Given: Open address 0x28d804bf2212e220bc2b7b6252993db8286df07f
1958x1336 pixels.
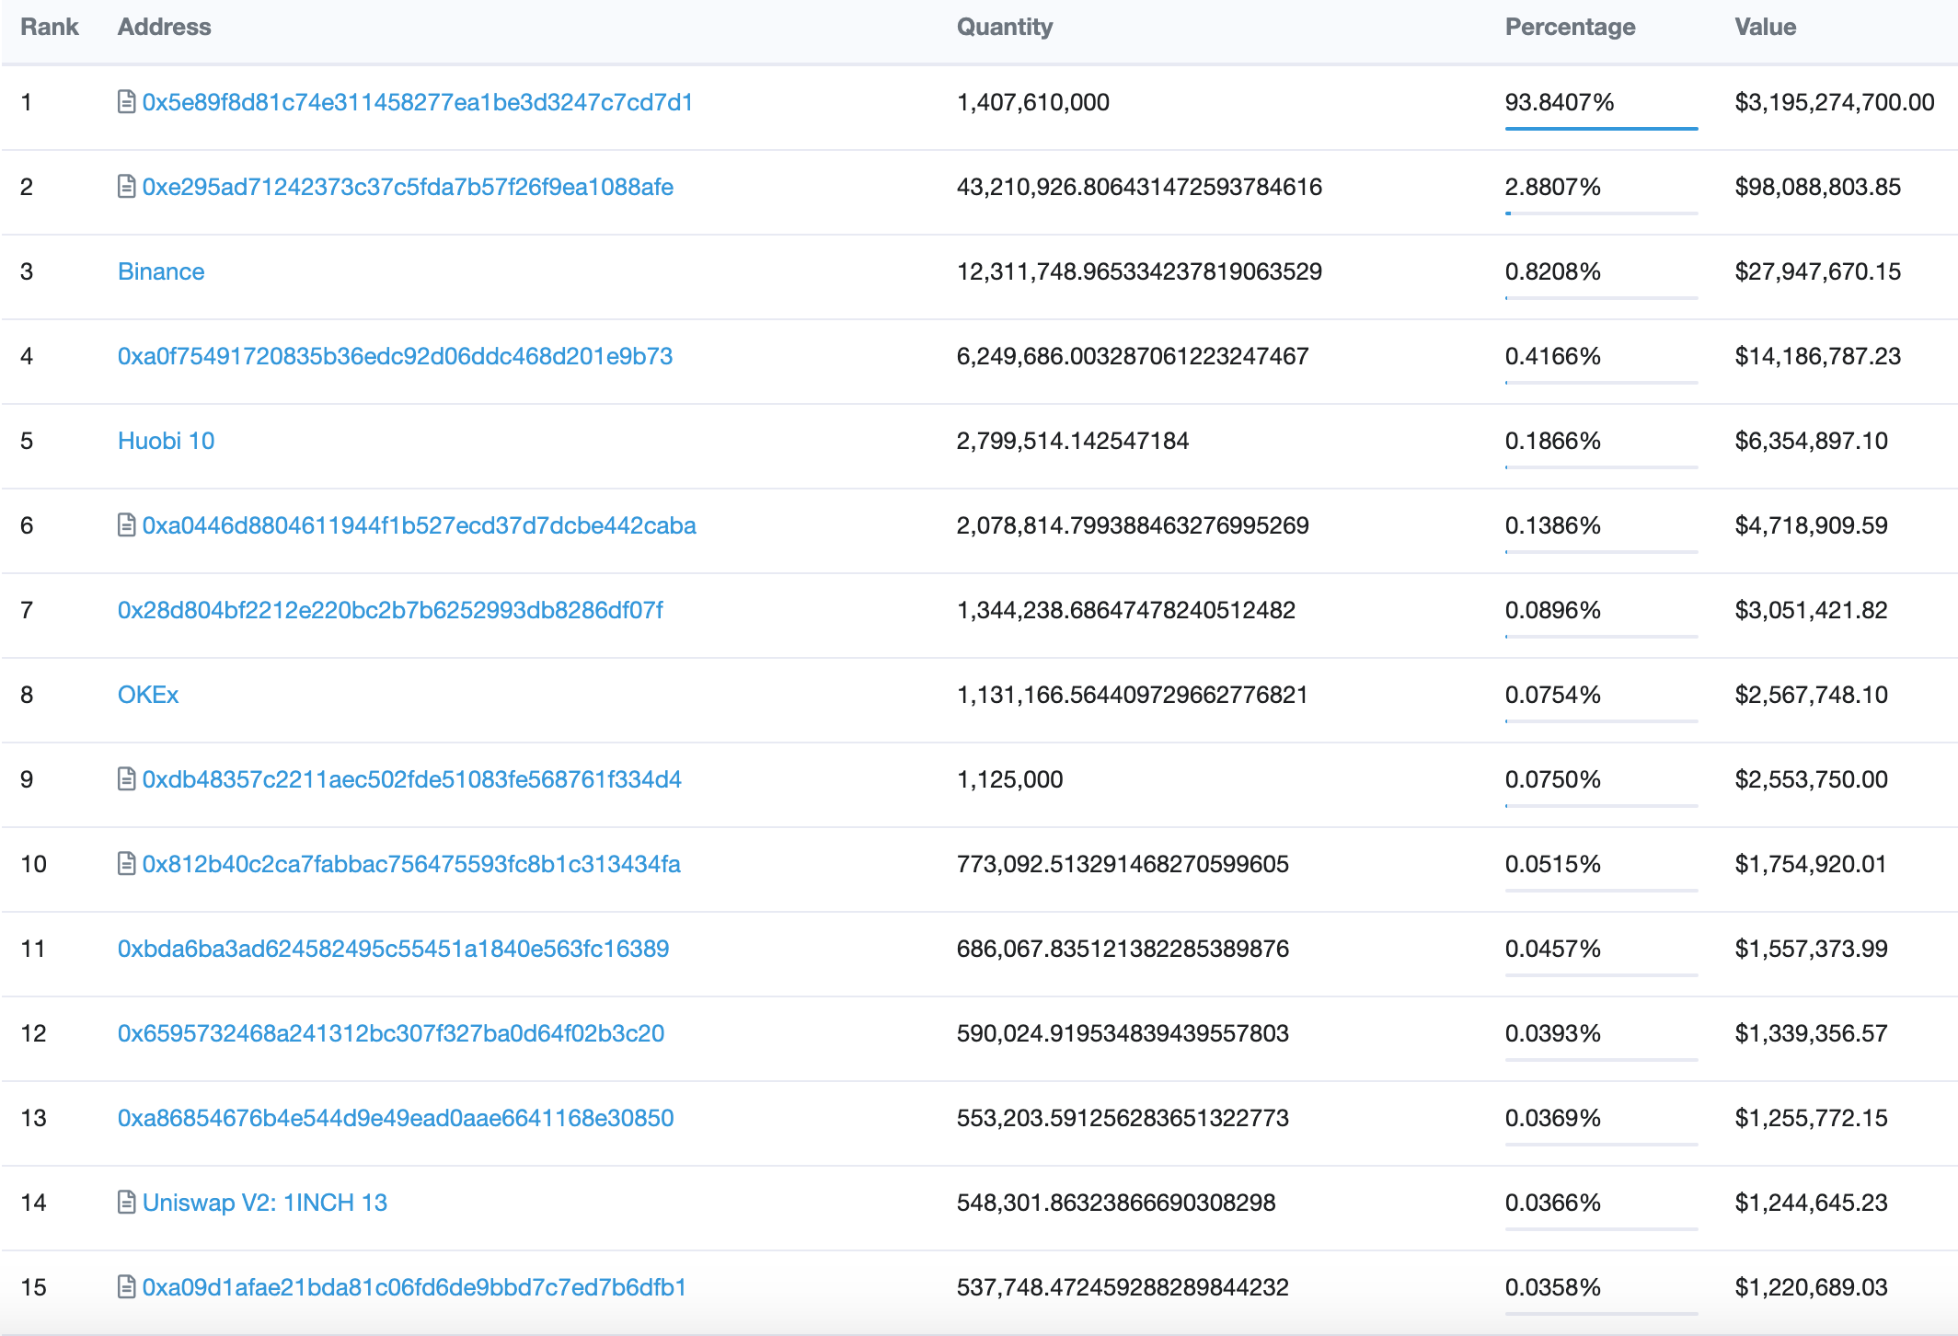Looking at the screenshot, I should 390,610.
